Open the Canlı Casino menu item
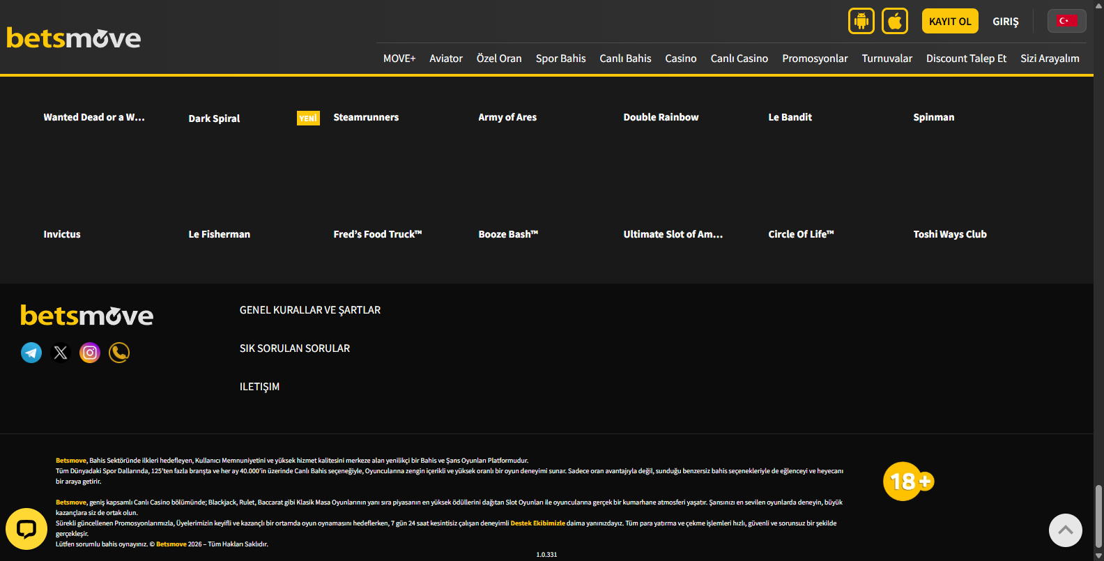The height and width of the screenshot is (561, 1104). (x=739, y=59)
